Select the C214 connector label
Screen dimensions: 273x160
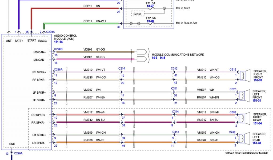point(122,69)
